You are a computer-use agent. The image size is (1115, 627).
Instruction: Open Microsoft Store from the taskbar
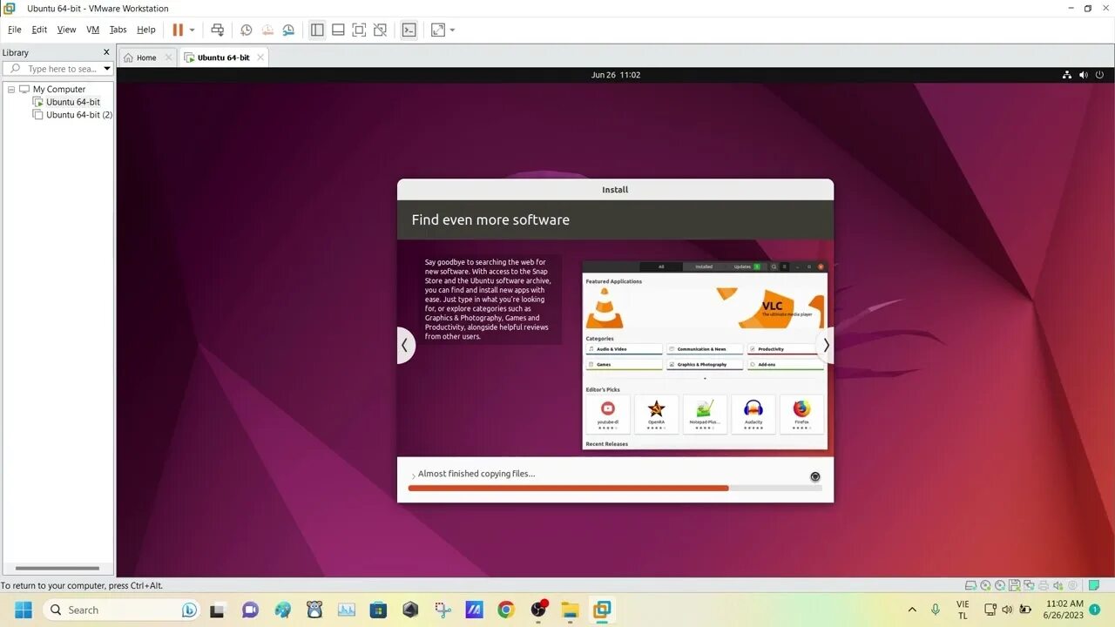click(x=378, y=610)
